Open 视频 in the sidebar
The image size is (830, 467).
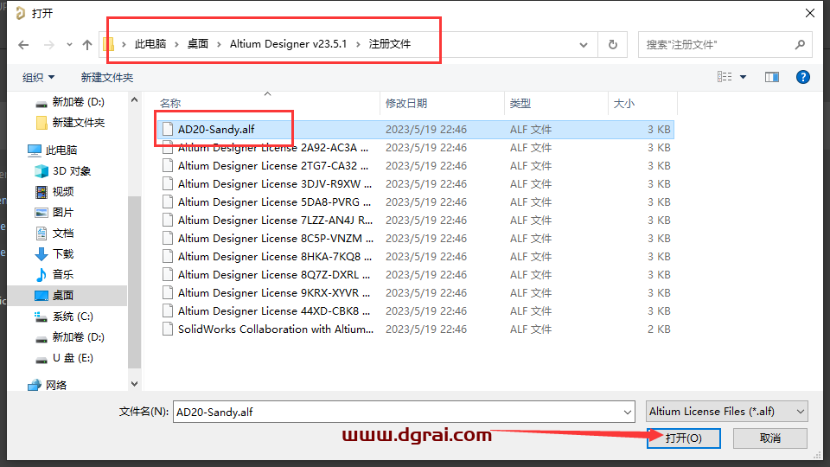pyautogui.click(x=54, y=192)
